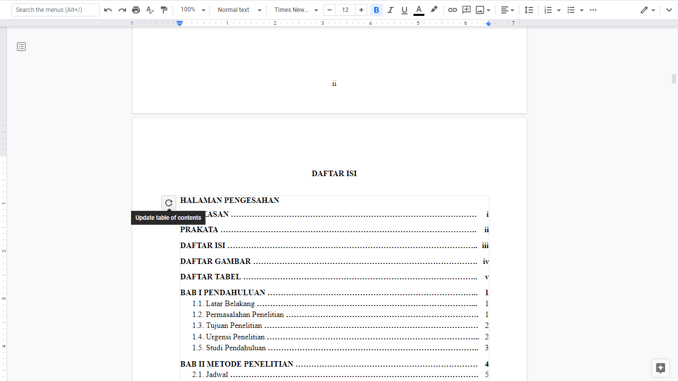Click the Search the menus field
Viewport: 678px width, 381px height.
(x=55, y=10)
